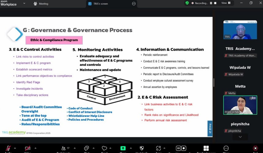
Task: Click the green Share screen button
Action: pyautogui.click(x=123, y=148)
